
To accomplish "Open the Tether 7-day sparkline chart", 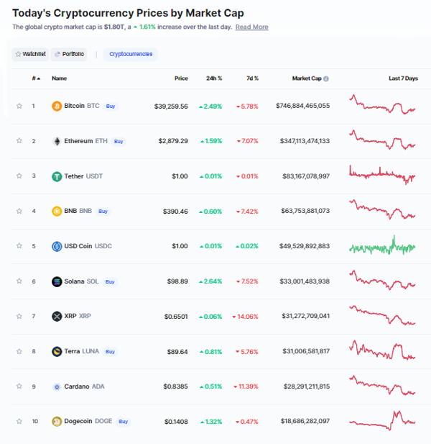I will [x=382, y=175].
